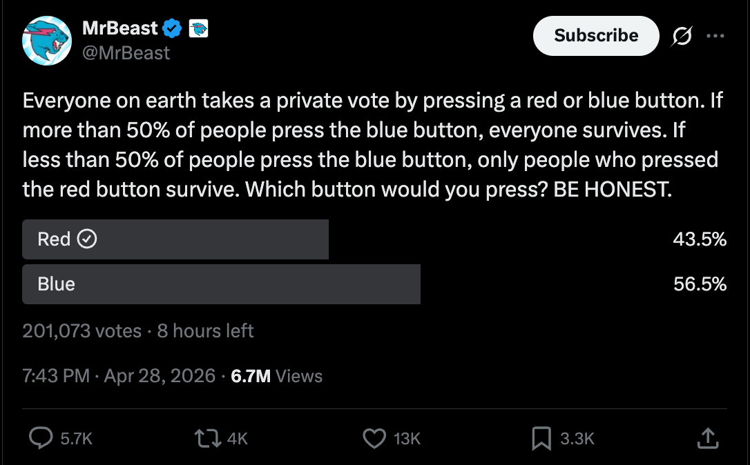The image size is (750, 465).
Task: Open the Grok slash-circle icon
Action: tap(680, 37)
